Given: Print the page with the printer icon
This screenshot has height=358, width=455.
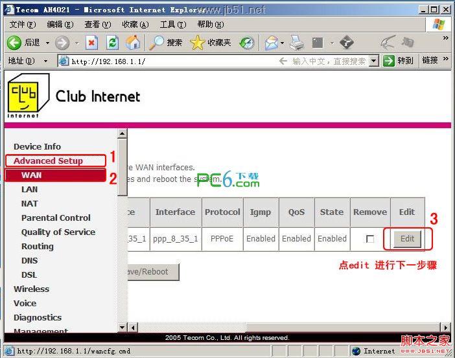Looking at the screenshot, I should pos(297,43).
